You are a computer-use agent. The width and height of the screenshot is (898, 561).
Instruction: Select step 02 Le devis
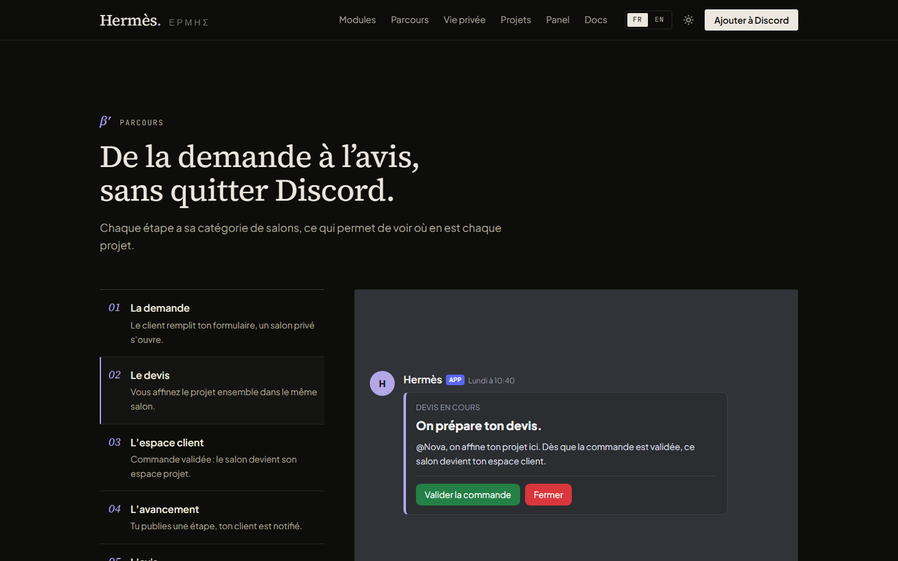coord(212,390)
